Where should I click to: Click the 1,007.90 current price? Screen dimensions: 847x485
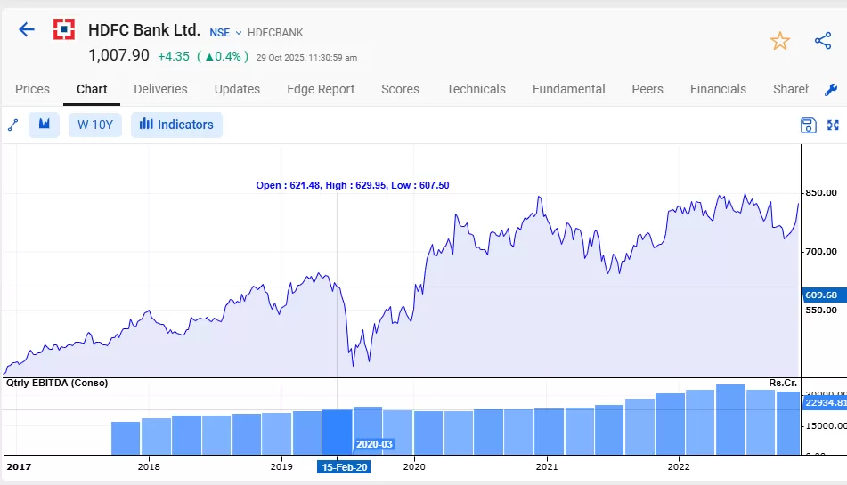coord(118,55)
